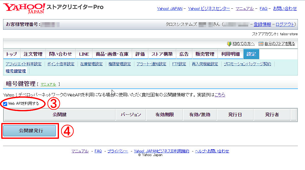
Task: Click the こちら implementation example link
Action: tap(220, 95)
